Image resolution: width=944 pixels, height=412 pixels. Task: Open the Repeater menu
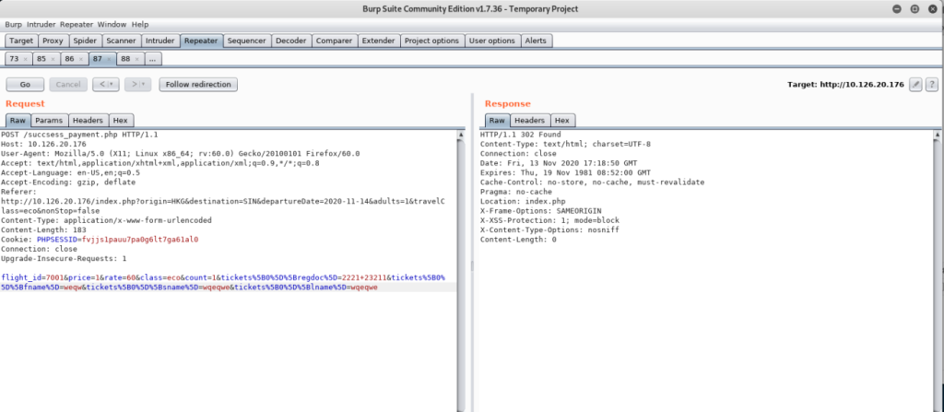[x=77, y=25]
